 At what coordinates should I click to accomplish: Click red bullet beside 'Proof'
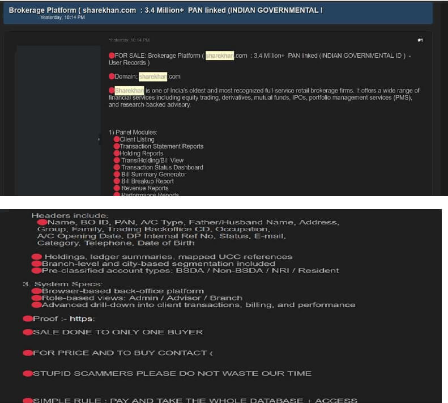pos(28,319)
